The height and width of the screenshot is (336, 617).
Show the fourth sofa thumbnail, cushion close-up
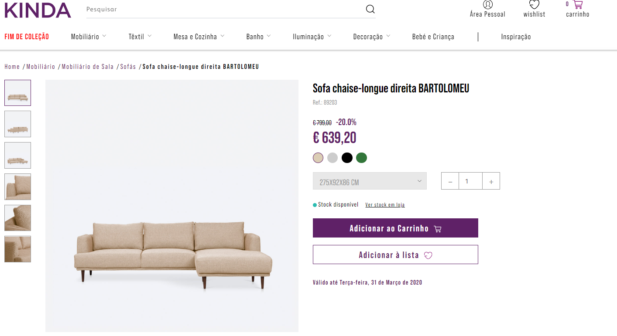[x=18, y=187]
